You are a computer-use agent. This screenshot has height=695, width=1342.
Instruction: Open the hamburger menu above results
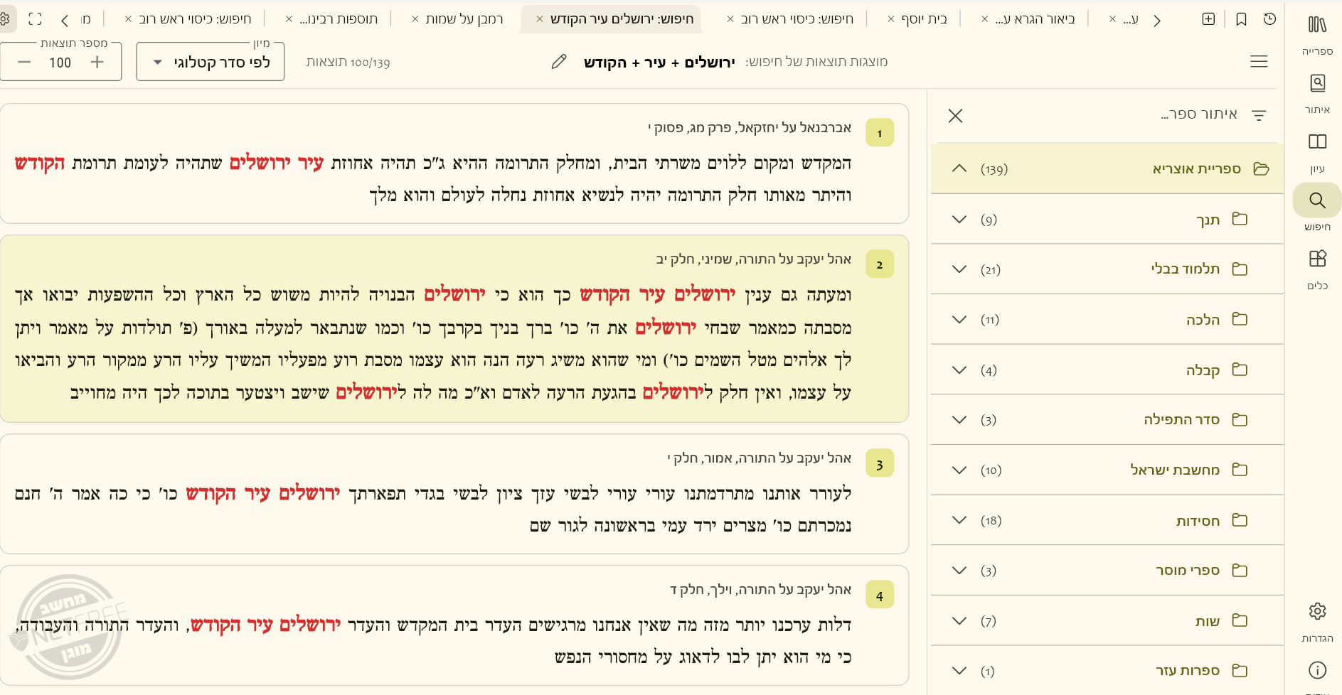pos(1259,62)
